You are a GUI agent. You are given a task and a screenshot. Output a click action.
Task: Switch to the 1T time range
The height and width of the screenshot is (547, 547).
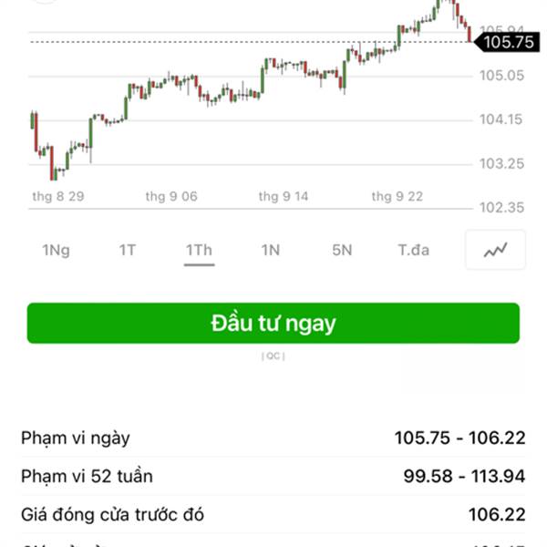point(127,250)
